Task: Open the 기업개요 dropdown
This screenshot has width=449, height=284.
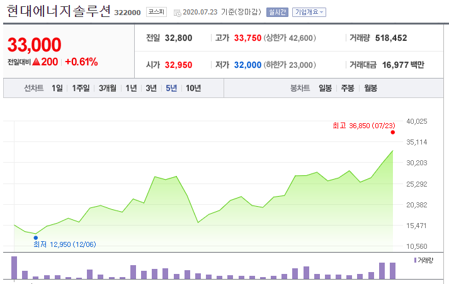Action: [x=309, y=13]
